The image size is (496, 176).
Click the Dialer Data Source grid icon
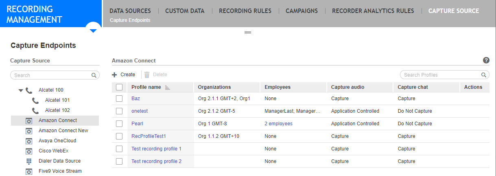(29, 161)
